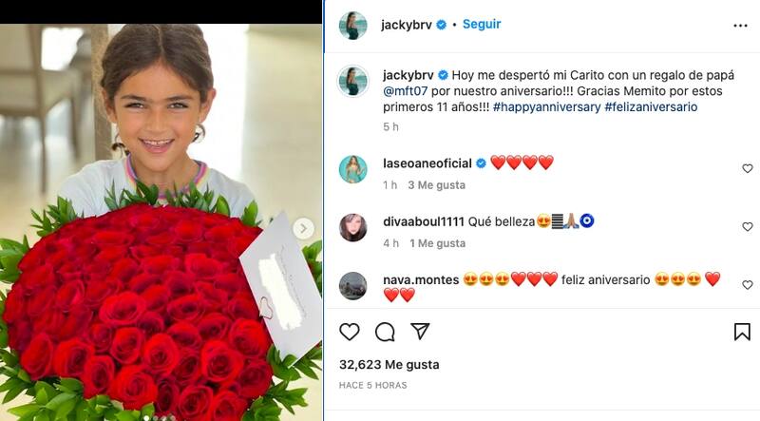Open the @mft07 mention link
This screenshot has width=760, height=421.
point(406,91)
